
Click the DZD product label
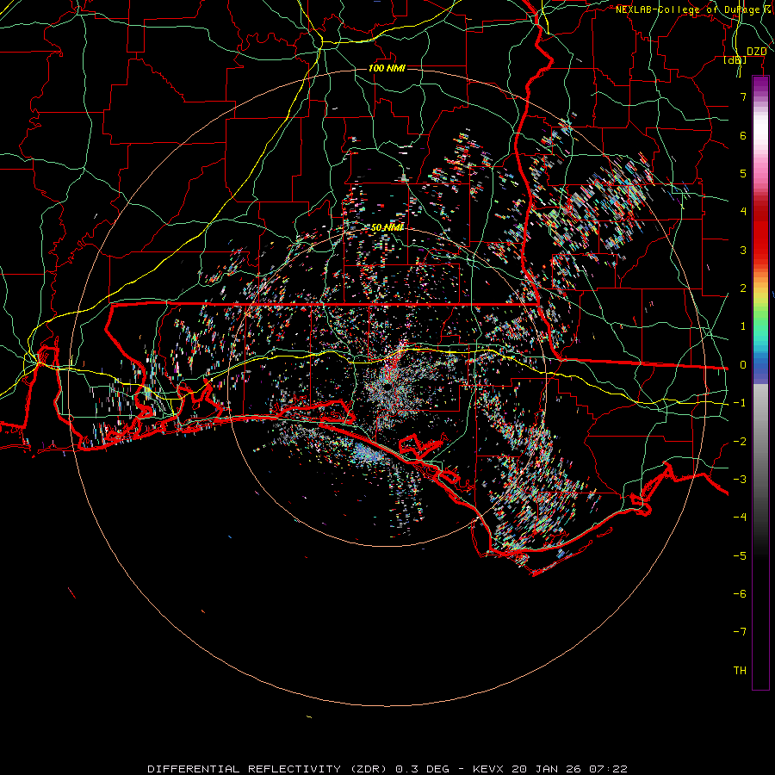[x=757, y=52]
